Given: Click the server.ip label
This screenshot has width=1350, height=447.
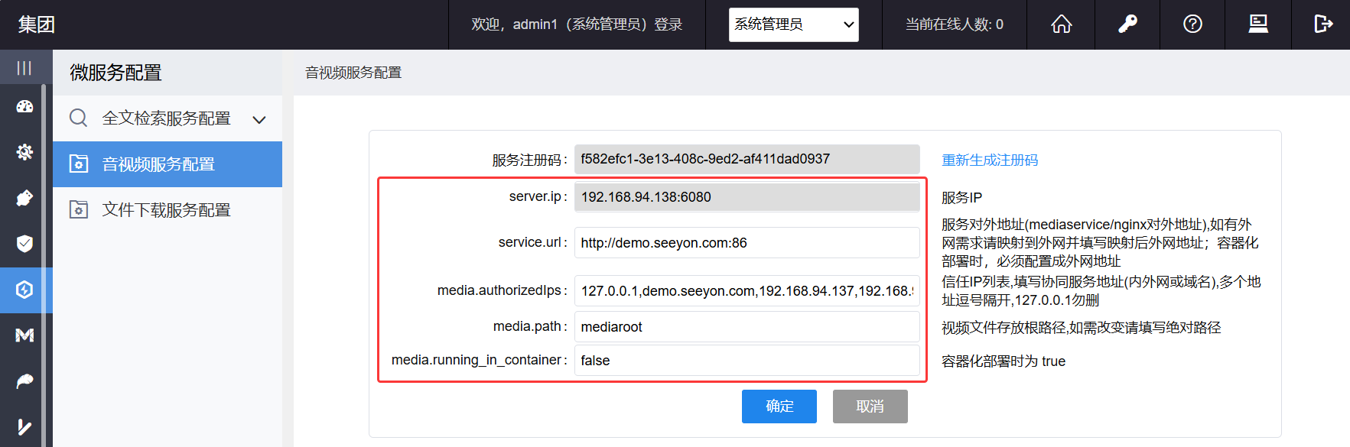Looking at the screenshot, I should (x=538, y=196).
